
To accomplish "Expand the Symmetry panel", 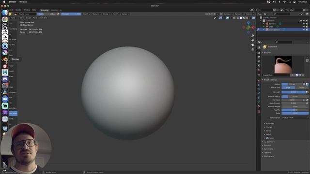I will pos(268,149).
